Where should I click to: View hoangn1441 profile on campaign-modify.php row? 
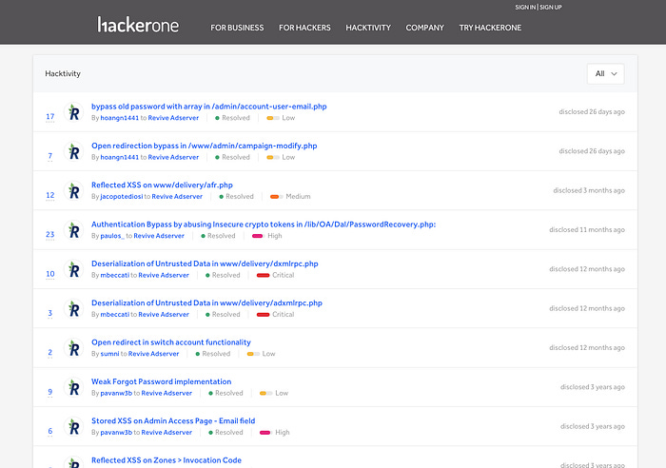(x=119, y=157)
